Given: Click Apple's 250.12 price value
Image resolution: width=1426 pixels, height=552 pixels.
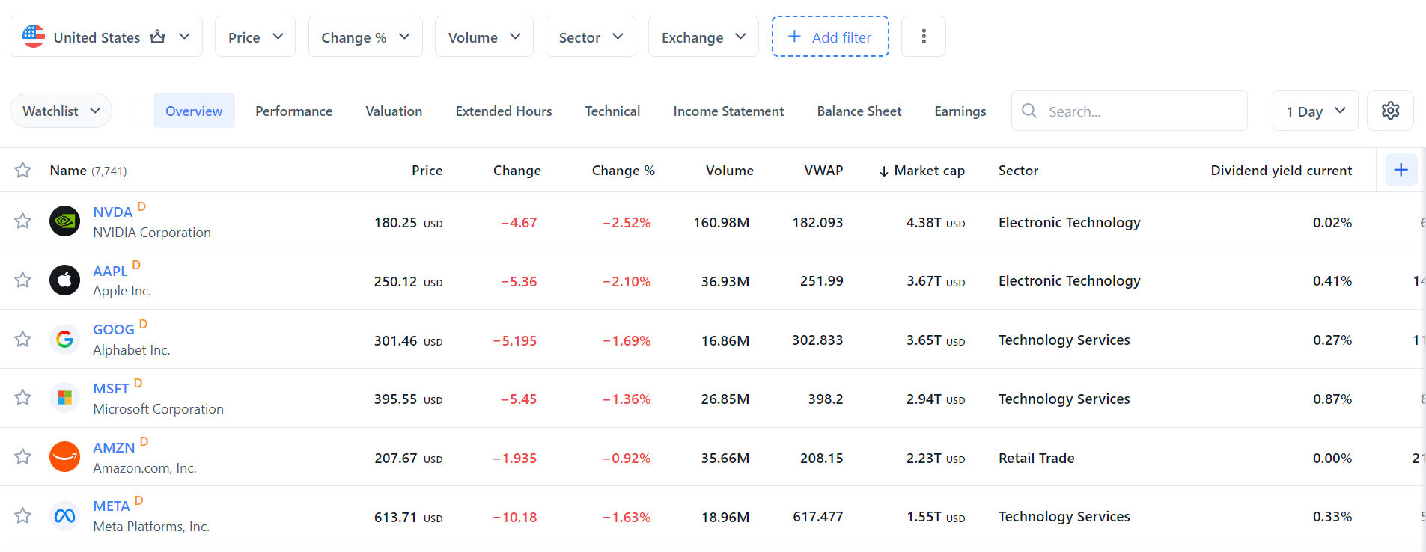Looking at the screenshot, I should (x=409, y=281).
